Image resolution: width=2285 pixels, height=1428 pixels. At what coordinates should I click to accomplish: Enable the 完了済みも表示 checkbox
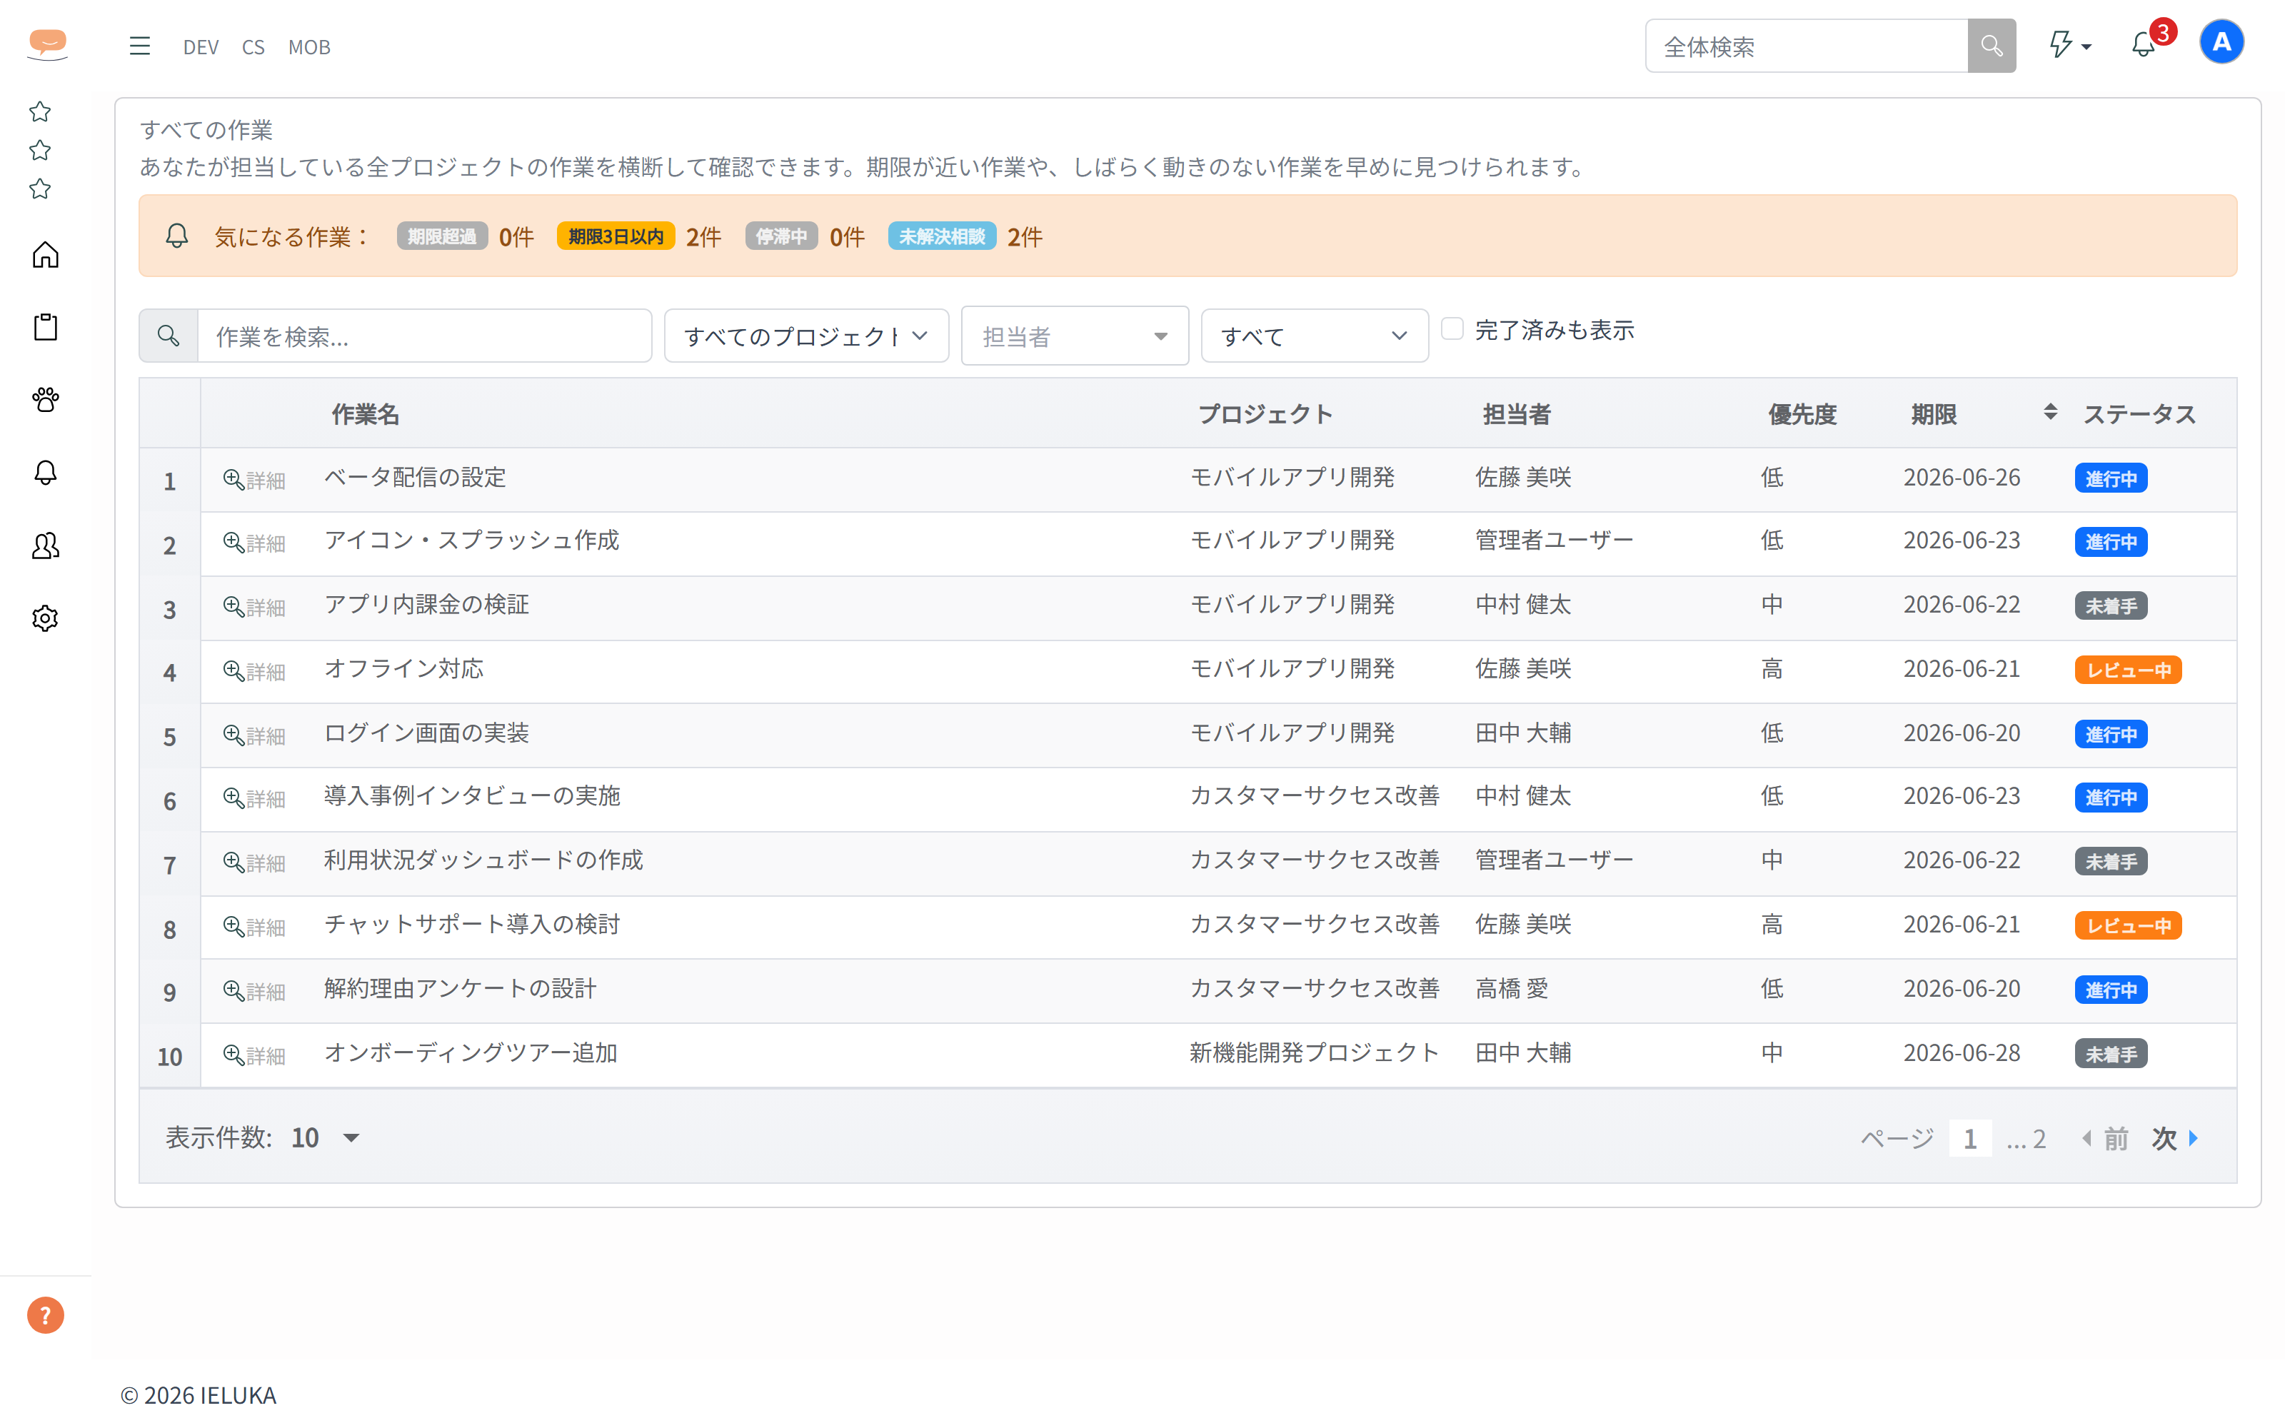[x=1452, y=328]
